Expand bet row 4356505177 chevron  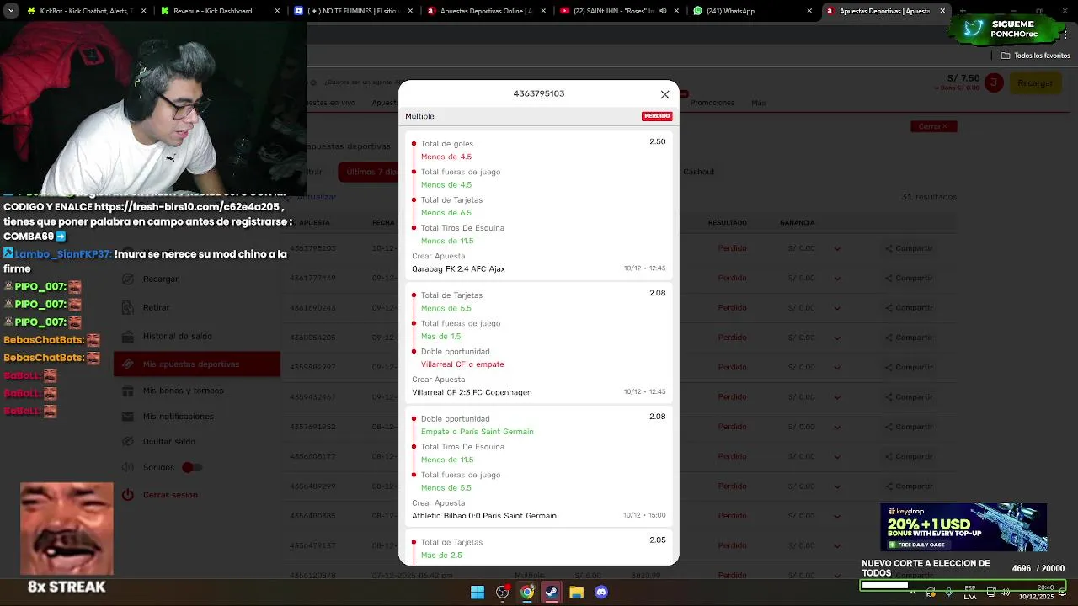[x=836, y=456]
